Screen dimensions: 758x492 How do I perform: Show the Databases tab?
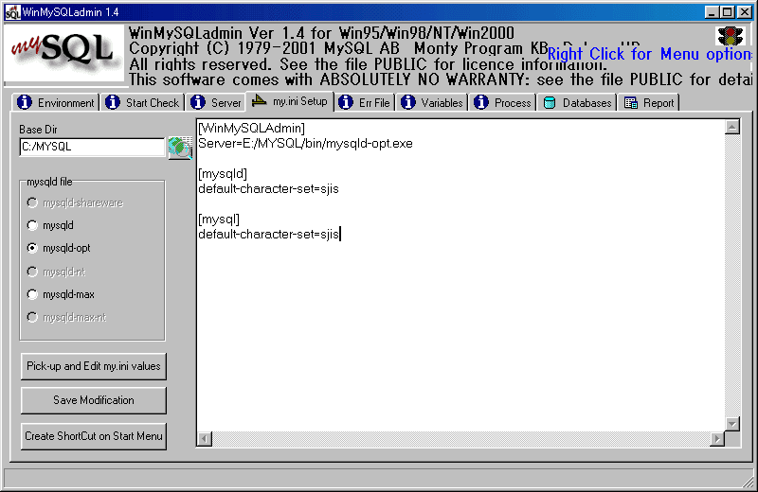(x=577, y=102)
